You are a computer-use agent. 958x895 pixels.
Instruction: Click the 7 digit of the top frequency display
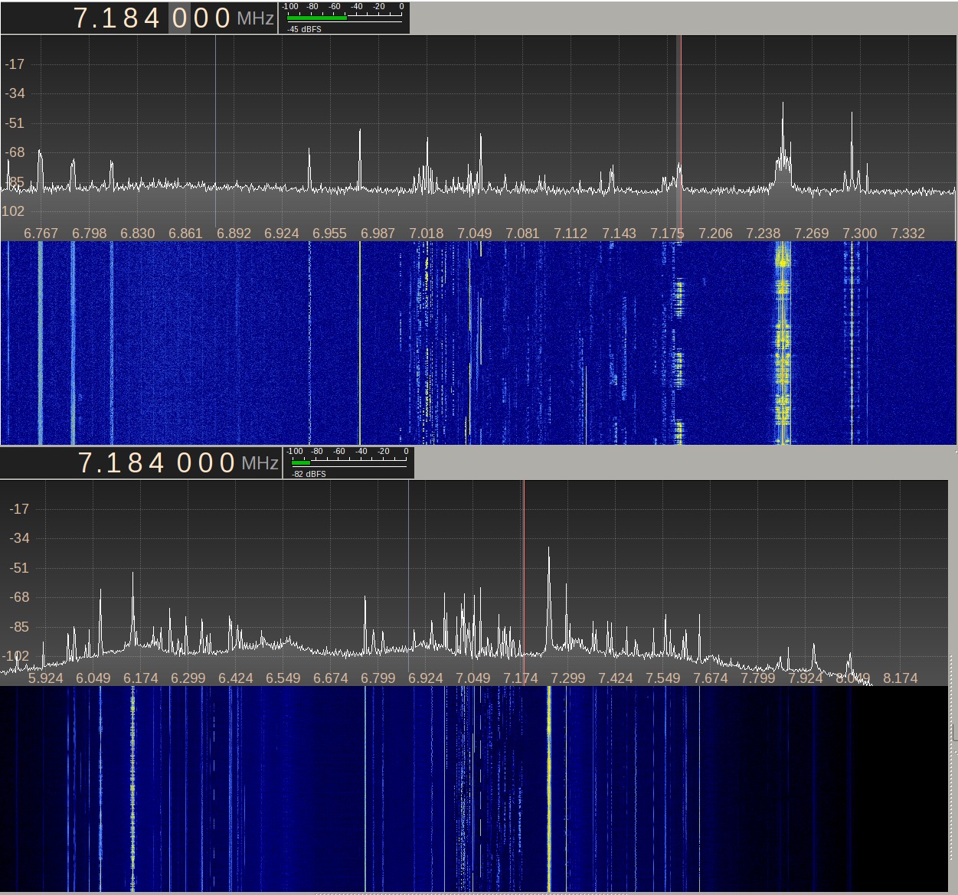pos(81,17)
